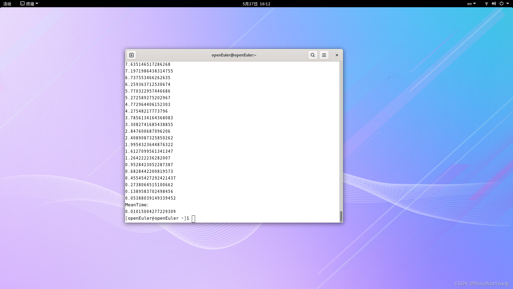The height and width of the screenshot is (289, 513).
Task: Open the terminal hamburger menu
Action: point(324,55)
